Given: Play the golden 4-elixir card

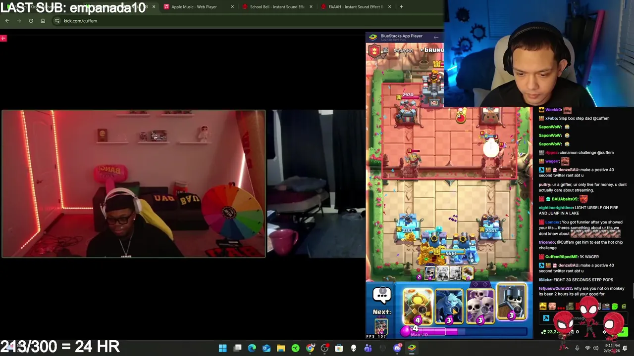Looking at the screenshot, I should (418, 307).
